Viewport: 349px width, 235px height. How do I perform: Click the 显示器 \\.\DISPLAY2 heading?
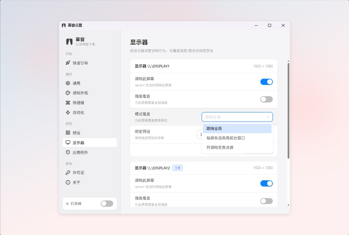[x=152, y=168]
